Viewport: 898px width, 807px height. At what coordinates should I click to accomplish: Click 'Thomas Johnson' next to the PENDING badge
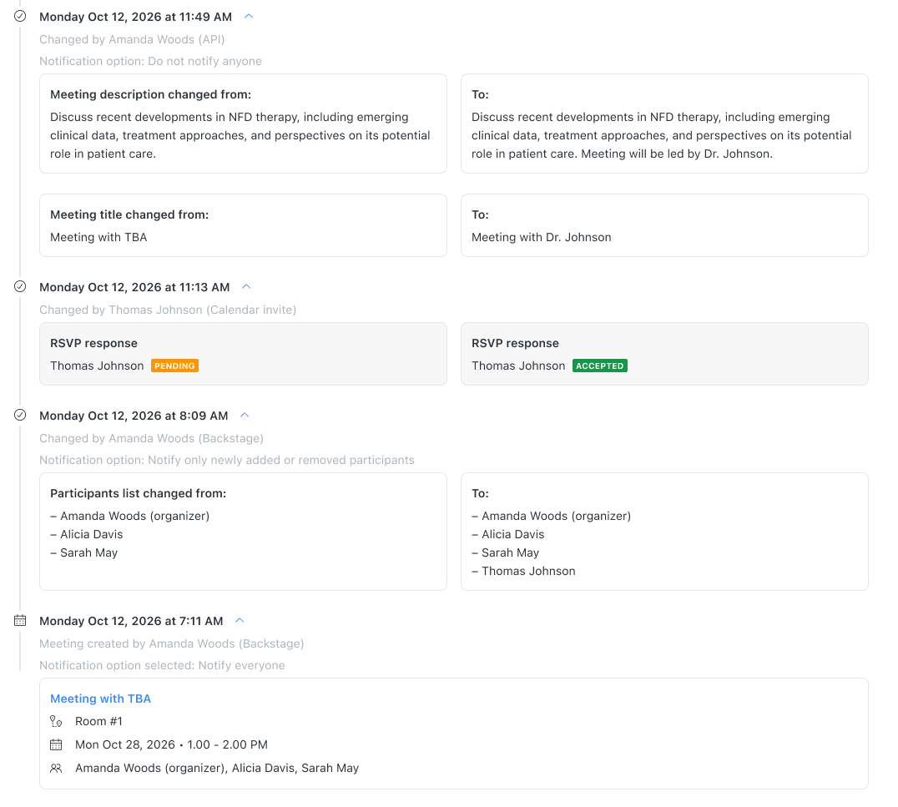click(x=97, y=366)
